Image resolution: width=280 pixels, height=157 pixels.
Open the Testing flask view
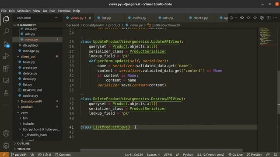(x=6, y=93)
